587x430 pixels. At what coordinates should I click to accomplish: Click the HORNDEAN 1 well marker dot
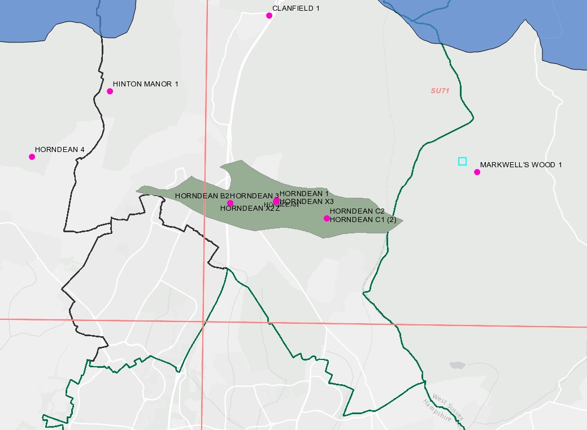pyautogui.click(x=276, y=201)
